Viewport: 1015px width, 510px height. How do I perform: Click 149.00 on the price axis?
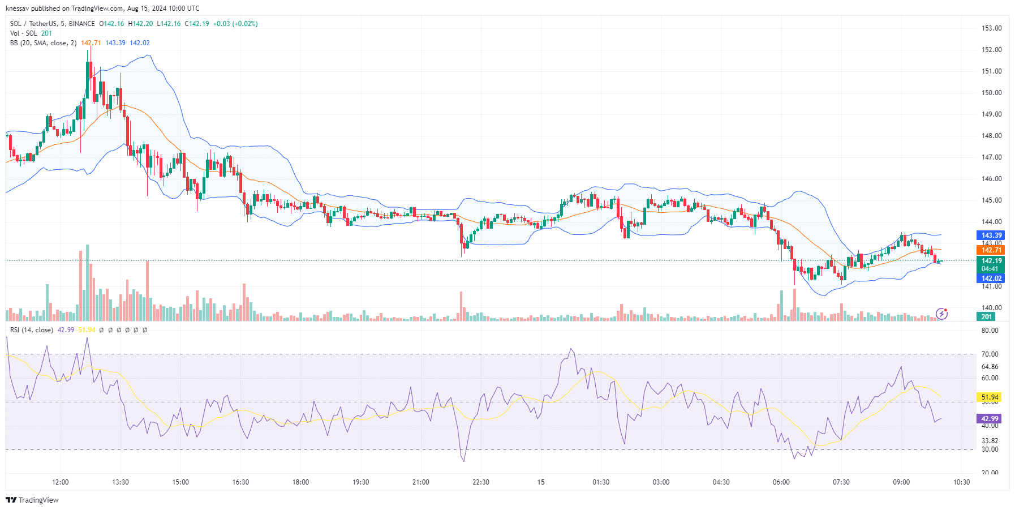pos(991,114)
